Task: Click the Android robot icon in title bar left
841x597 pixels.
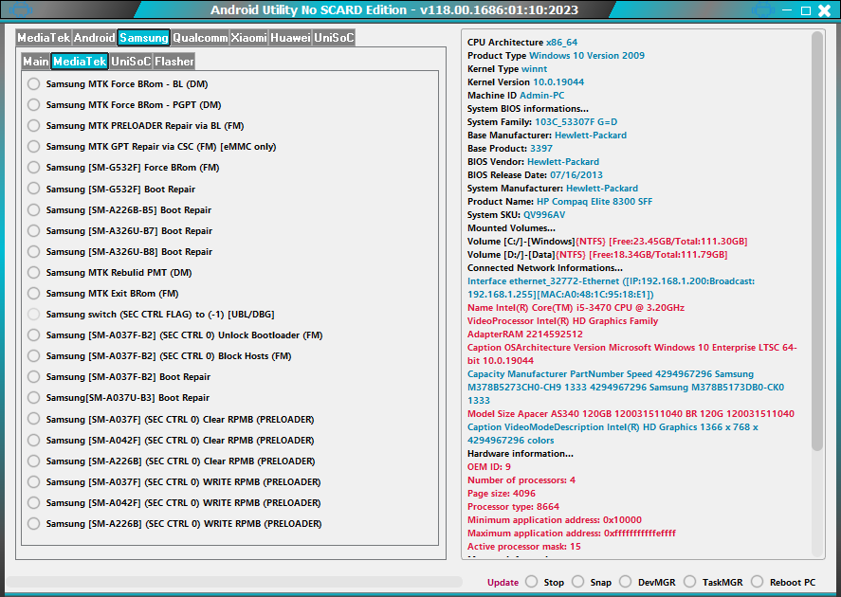Action: (x=21, y=9)
